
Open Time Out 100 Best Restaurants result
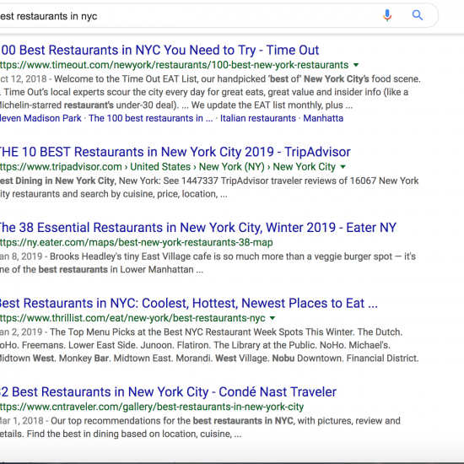(159, 50)
